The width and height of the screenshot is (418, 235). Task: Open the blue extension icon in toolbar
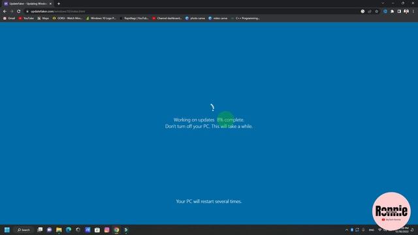pos(385,12)
